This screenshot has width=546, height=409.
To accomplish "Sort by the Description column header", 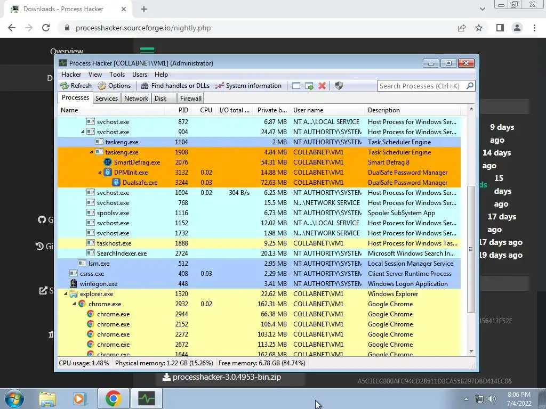I will coord(413,110).
